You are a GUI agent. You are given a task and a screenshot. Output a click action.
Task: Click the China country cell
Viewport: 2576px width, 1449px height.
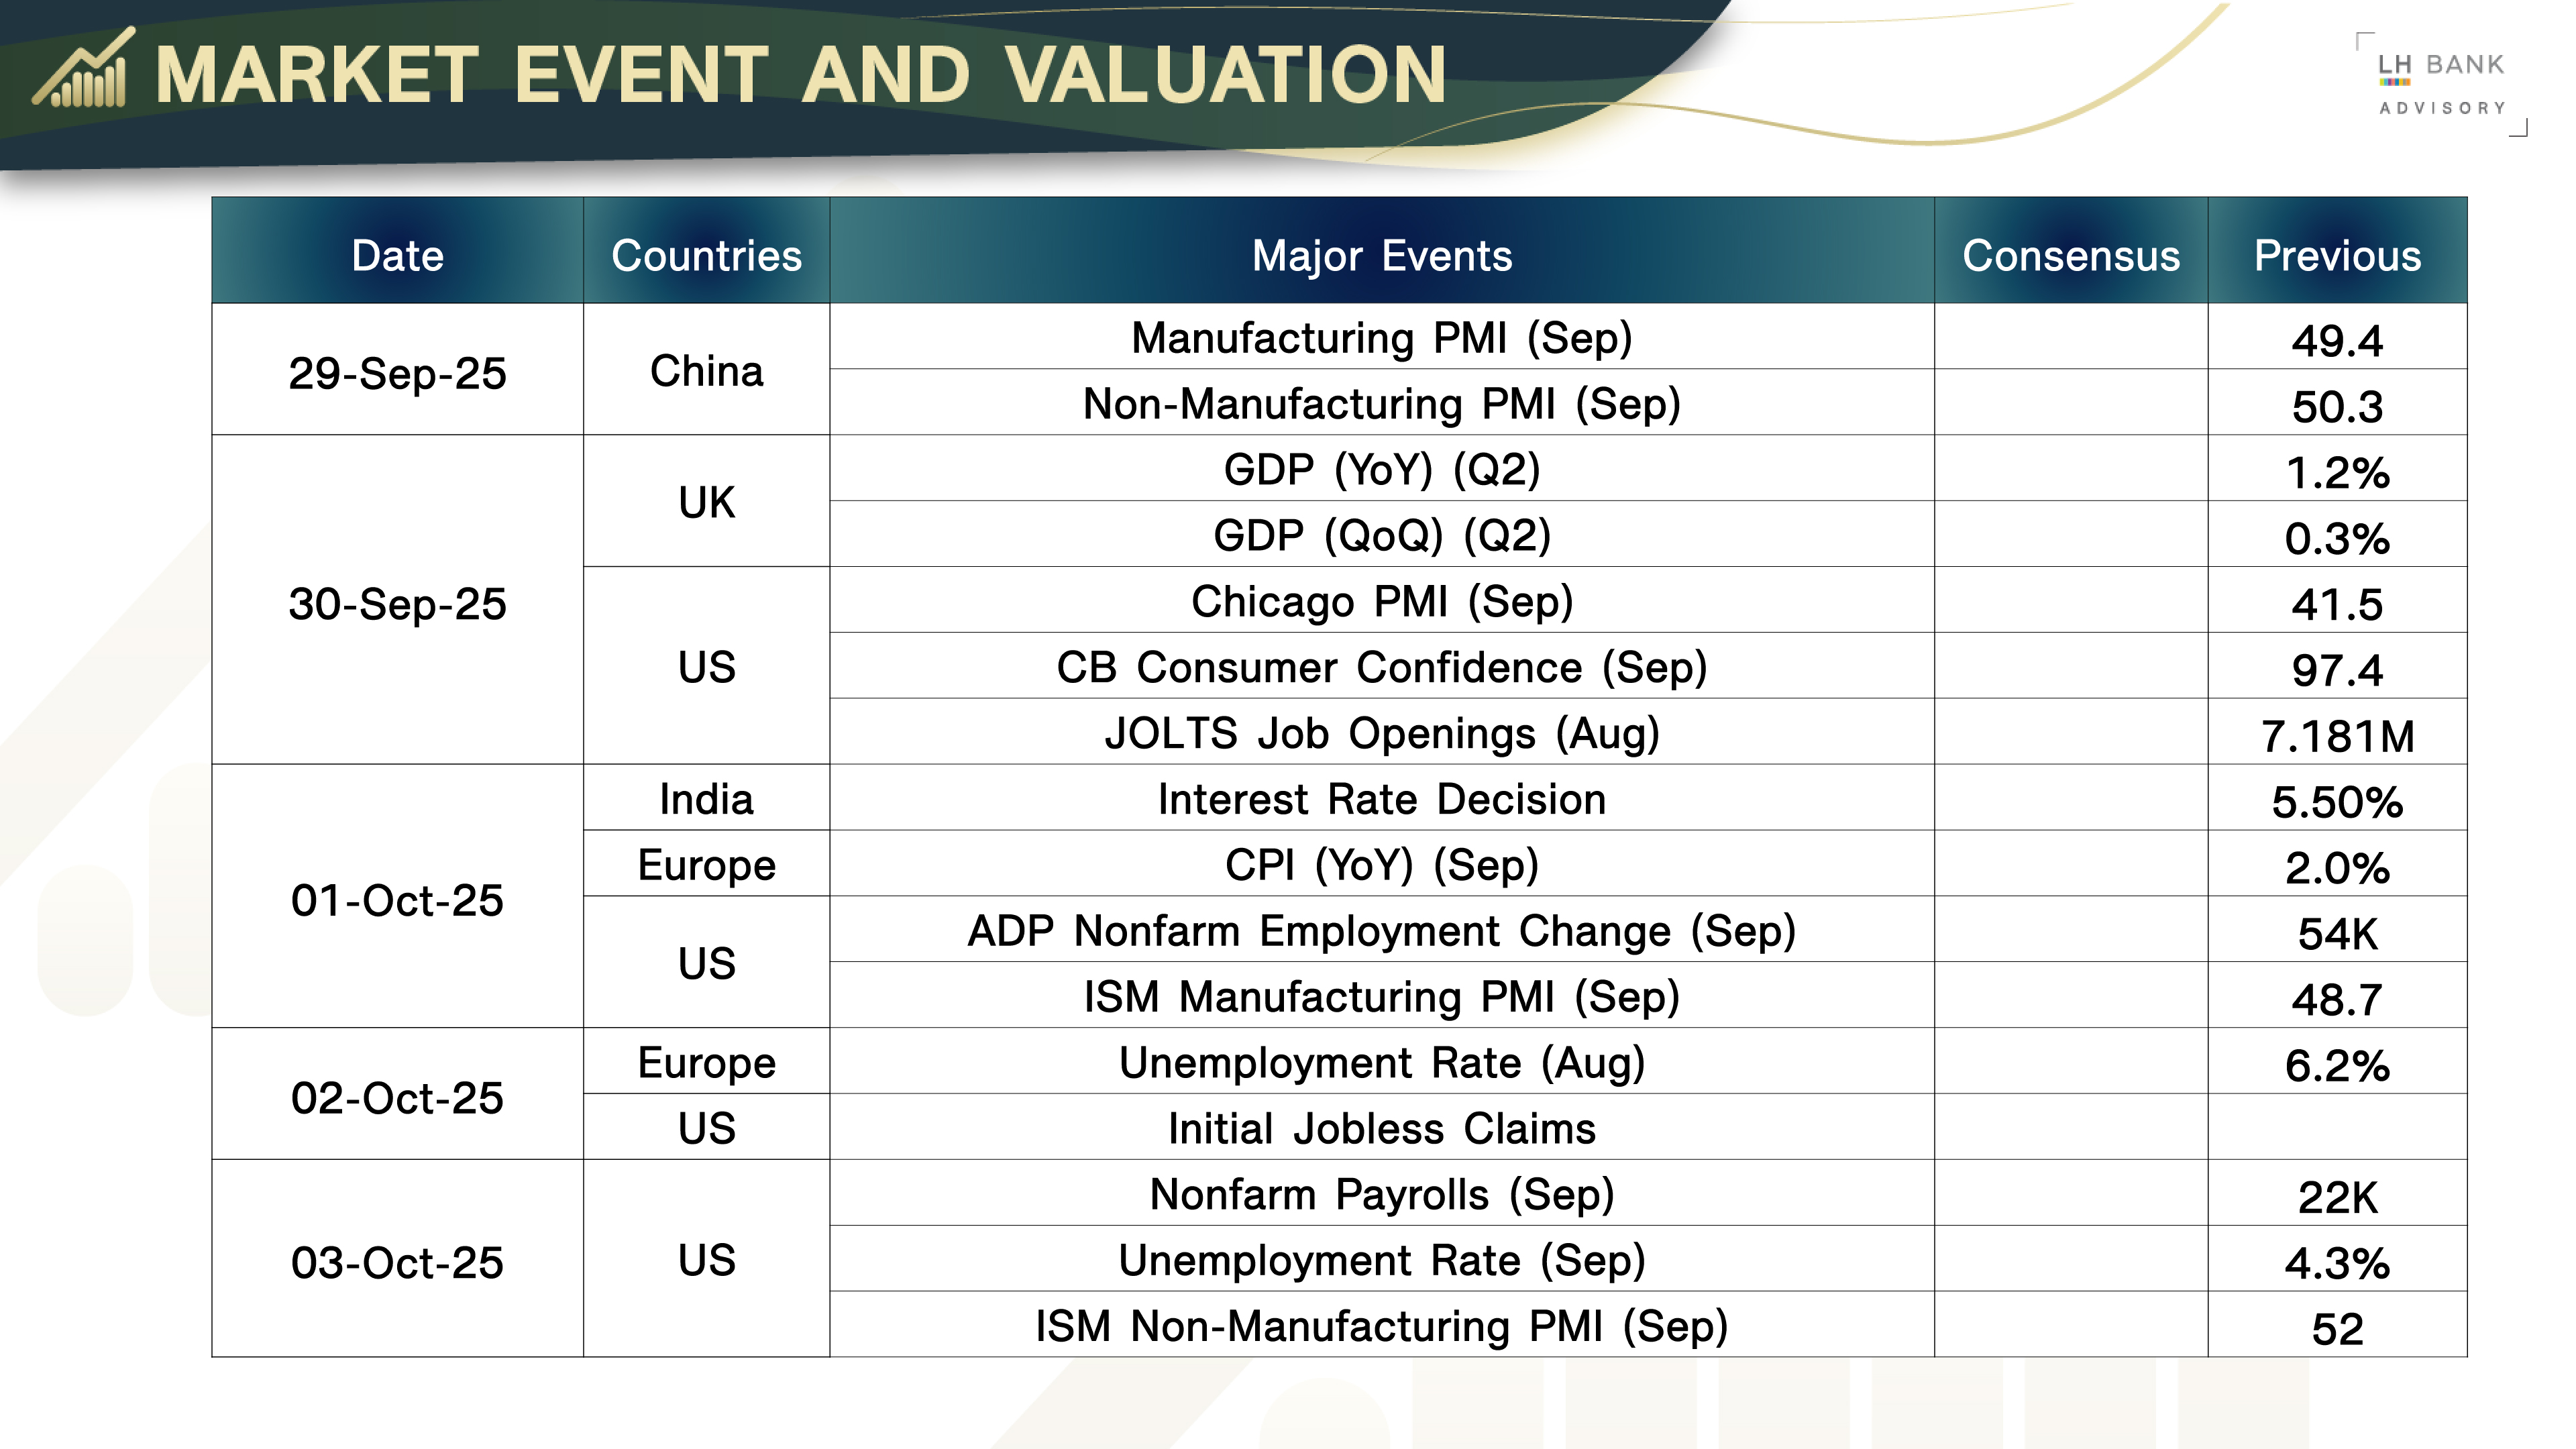point(706,371)
